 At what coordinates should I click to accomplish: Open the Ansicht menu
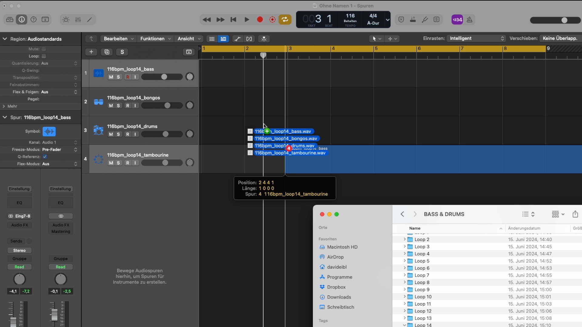[x=189, y=39]
